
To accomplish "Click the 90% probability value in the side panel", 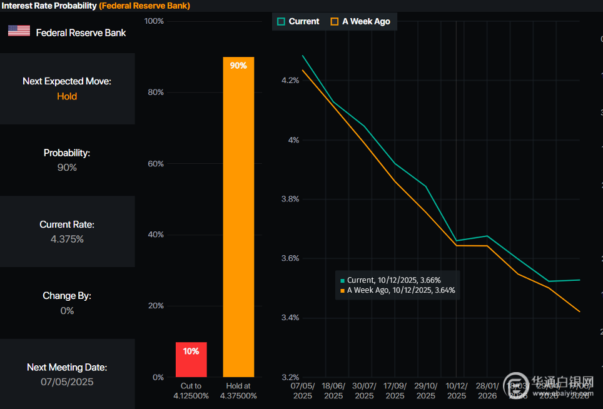I will tap(67, 168).
